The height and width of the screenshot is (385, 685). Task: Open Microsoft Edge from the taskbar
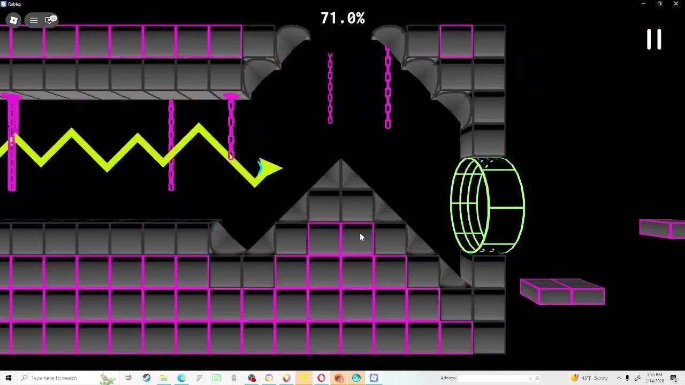click(x=181, y=378)
